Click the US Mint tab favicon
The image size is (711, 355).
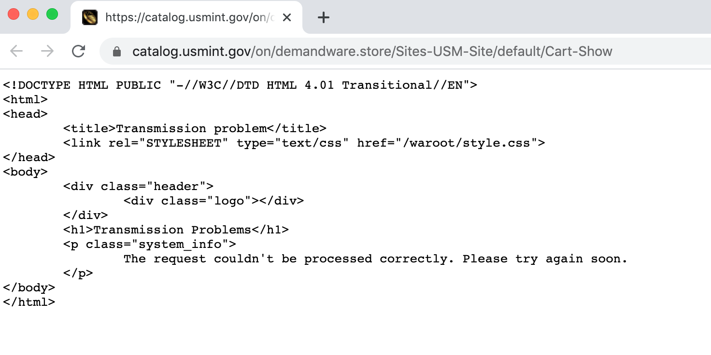(90, 18)
